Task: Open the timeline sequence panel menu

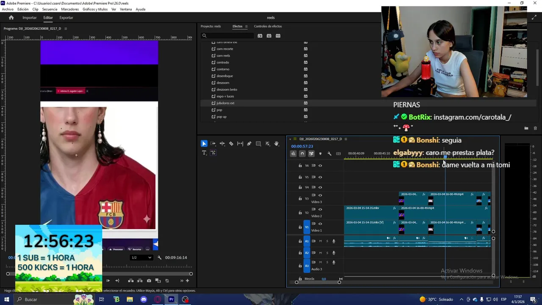Action: (346, 139)
